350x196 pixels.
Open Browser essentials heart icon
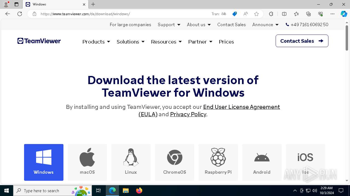(x=320, y=14)
